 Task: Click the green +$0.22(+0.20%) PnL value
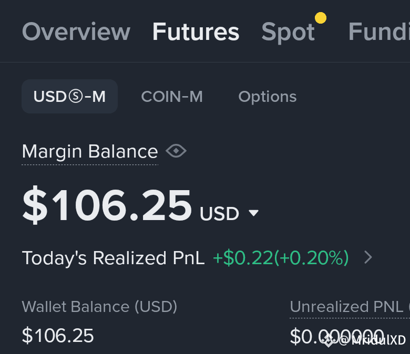tap(281, 258)
